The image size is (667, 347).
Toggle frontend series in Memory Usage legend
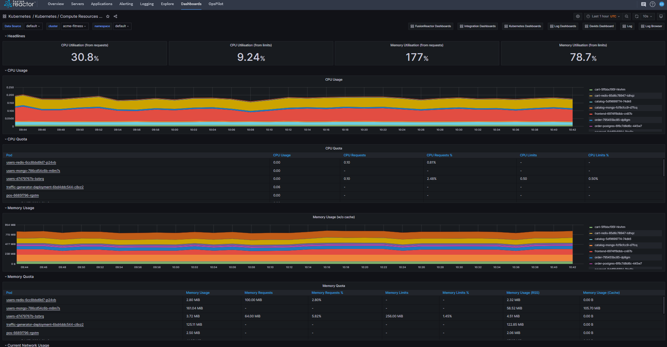(613, 251)
